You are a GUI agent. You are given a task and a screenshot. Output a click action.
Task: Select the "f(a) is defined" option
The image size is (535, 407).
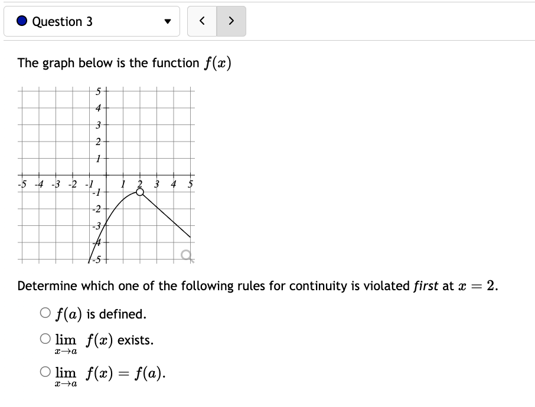(x=44, y=313)
